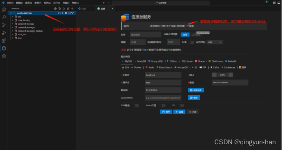The height and width of the screenshot is (150, 282).
Task: Choose the Kafka service type
Action: click(x=215, y=67)
